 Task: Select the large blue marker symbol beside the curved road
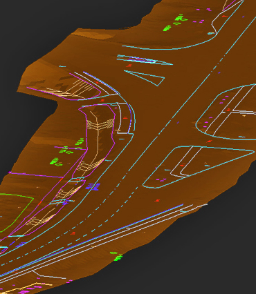coord(93,187)
